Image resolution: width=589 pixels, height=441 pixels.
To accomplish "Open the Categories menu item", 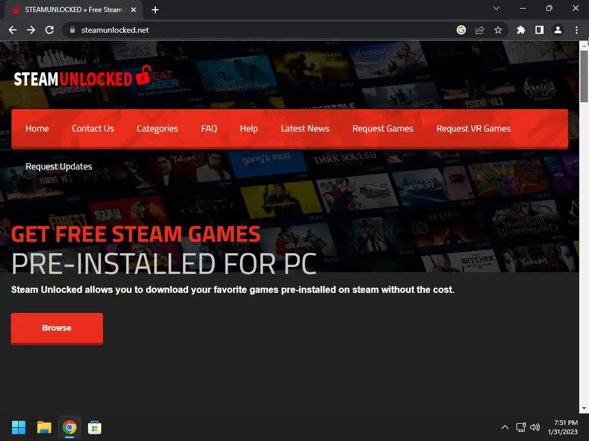I will pyautogui.click(x=158, y=129).
